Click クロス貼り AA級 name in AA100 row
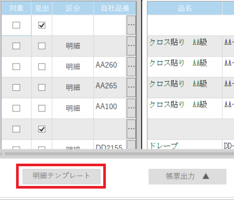 pos(178,104)
